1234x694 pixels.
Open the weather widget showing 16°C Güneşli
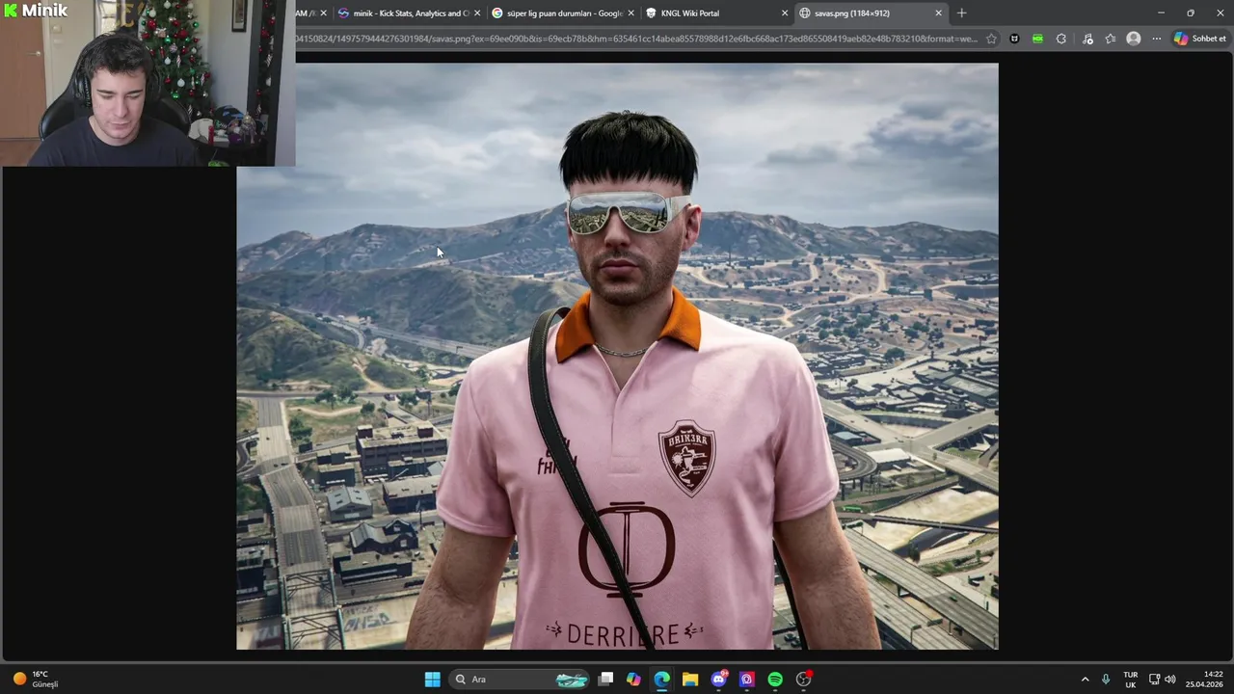point(35,680)
